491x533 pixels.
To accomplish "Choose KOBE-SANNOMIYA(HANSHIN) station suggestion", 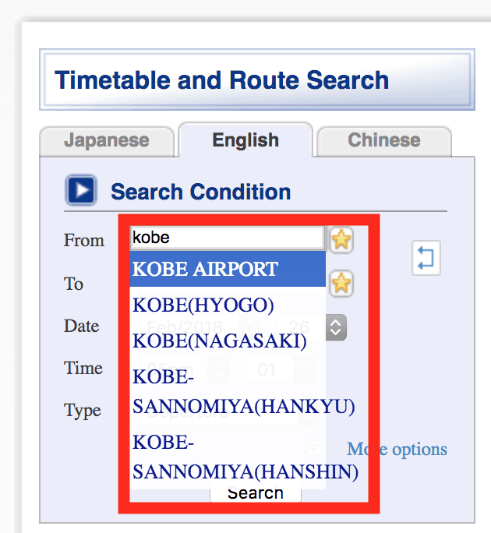I will [245, 458].
